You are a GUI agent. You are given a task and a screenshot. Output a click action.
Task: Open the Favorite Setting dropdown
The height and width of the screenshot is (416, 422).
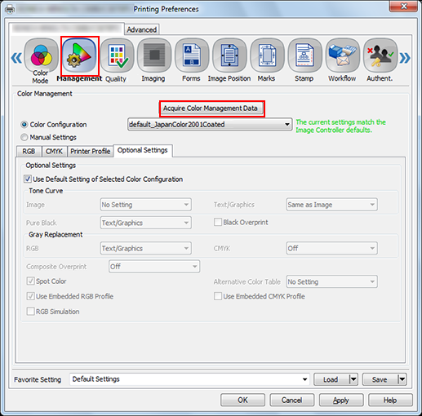(x=189, y=379)
